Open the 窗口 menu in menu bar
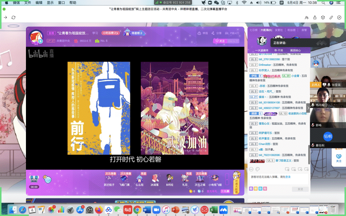The height and width of the screenshot is (216, 346). [62, 3]
